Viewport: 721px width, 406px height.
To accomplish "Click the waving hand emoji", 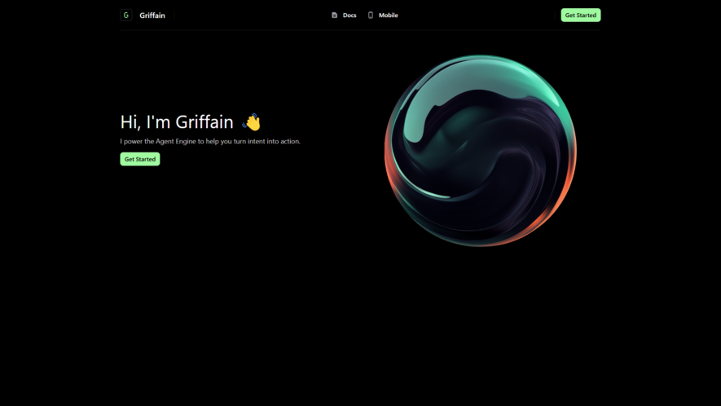I will [252, 122].
